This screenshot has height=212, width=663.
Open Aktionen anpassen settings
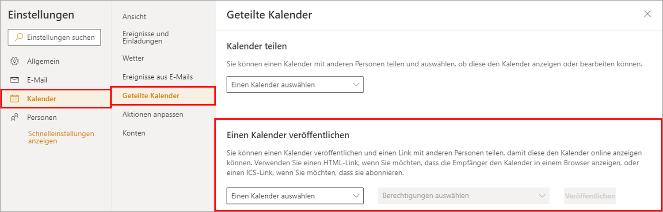[153, 114]
